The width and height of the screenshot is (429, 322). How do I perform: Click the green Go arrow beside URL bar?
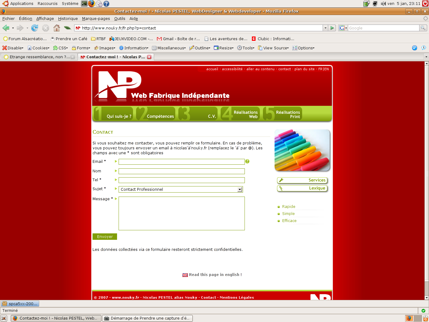[x=332, y=28]
